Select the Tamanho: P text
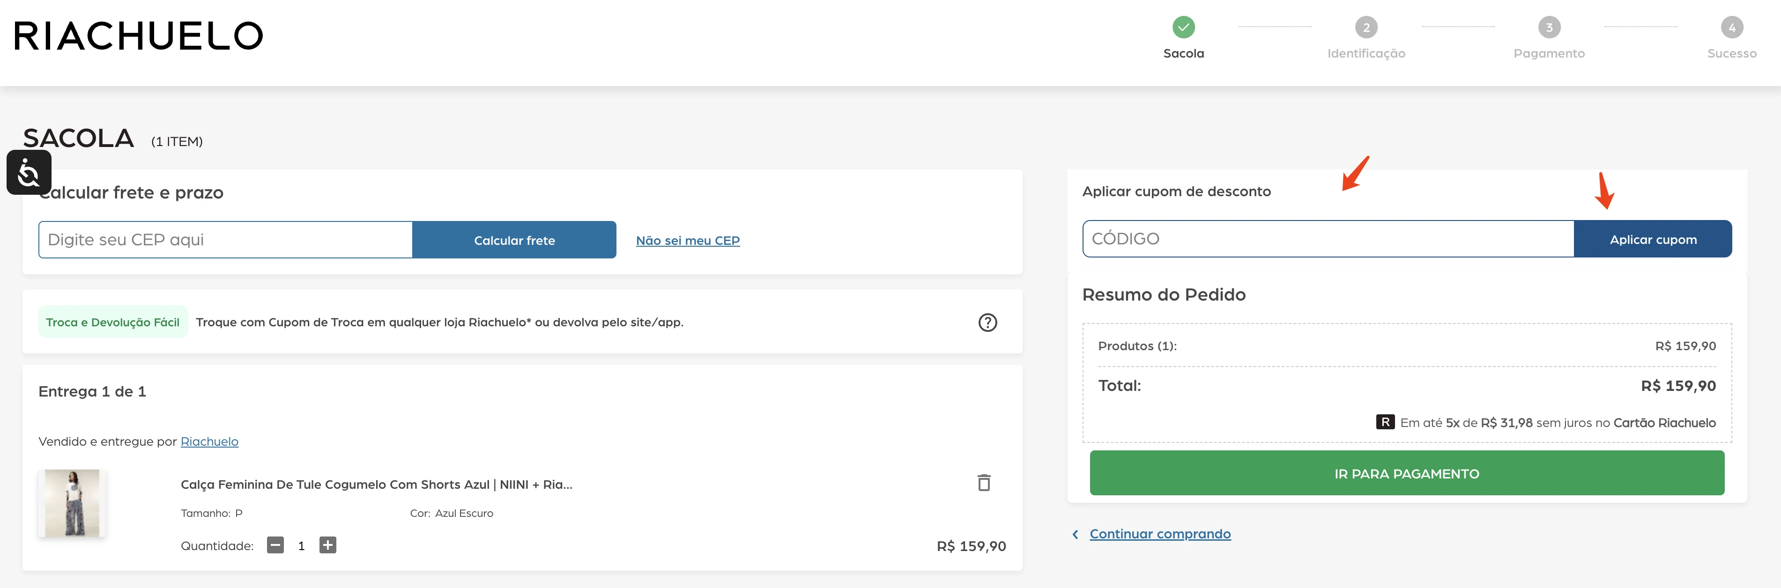The height and width of the screenshot is (588, 1781). click(x=212, y=514)
